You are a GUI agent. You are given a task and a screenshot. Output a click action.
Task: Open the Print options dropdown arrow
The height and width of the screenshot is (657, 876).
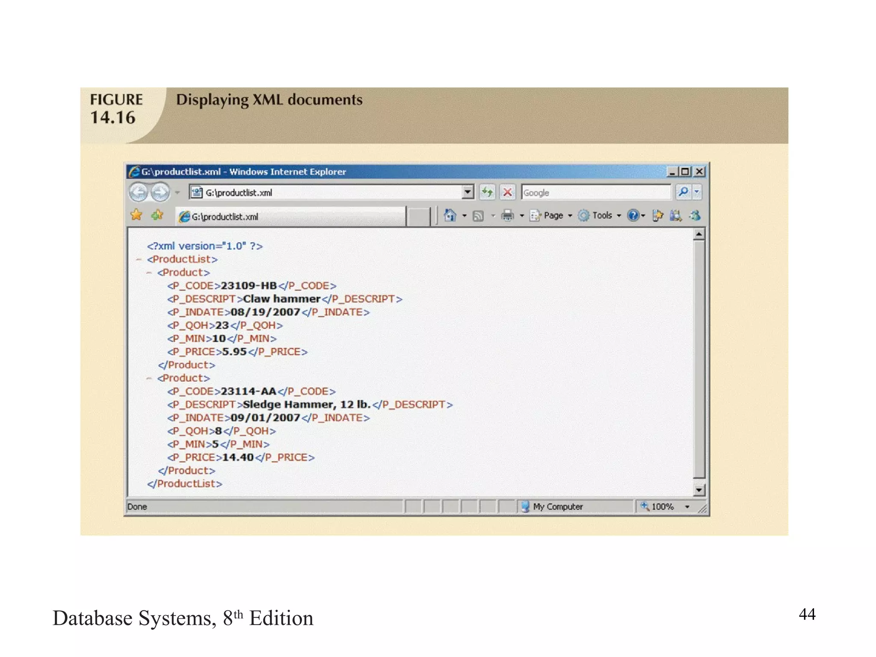coord(522,216)
